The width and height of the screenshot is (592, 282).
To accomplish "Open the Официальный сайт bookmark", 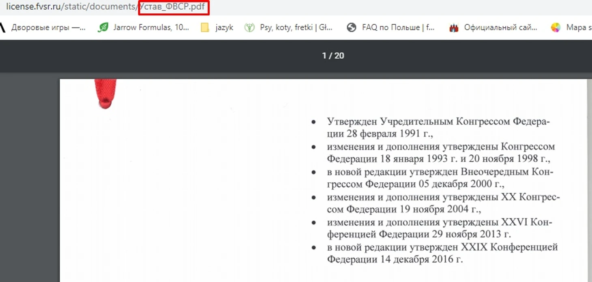I will (493, 28).
